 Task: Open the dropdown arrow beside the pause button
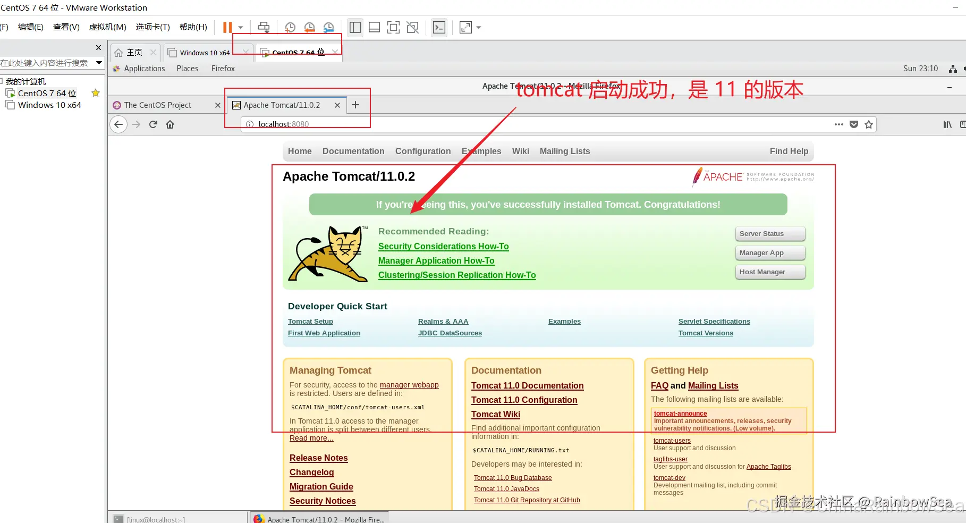tap(241, 28)
